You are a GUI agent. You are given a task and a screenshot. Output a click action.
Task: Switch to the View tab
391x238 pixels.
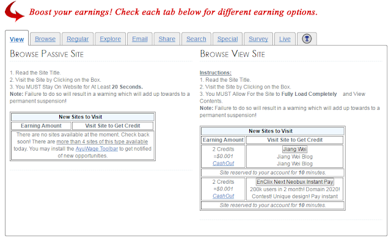[16, 39]
